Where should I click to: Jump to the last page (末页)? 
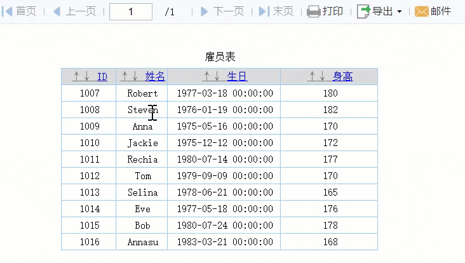coord(276,11)
